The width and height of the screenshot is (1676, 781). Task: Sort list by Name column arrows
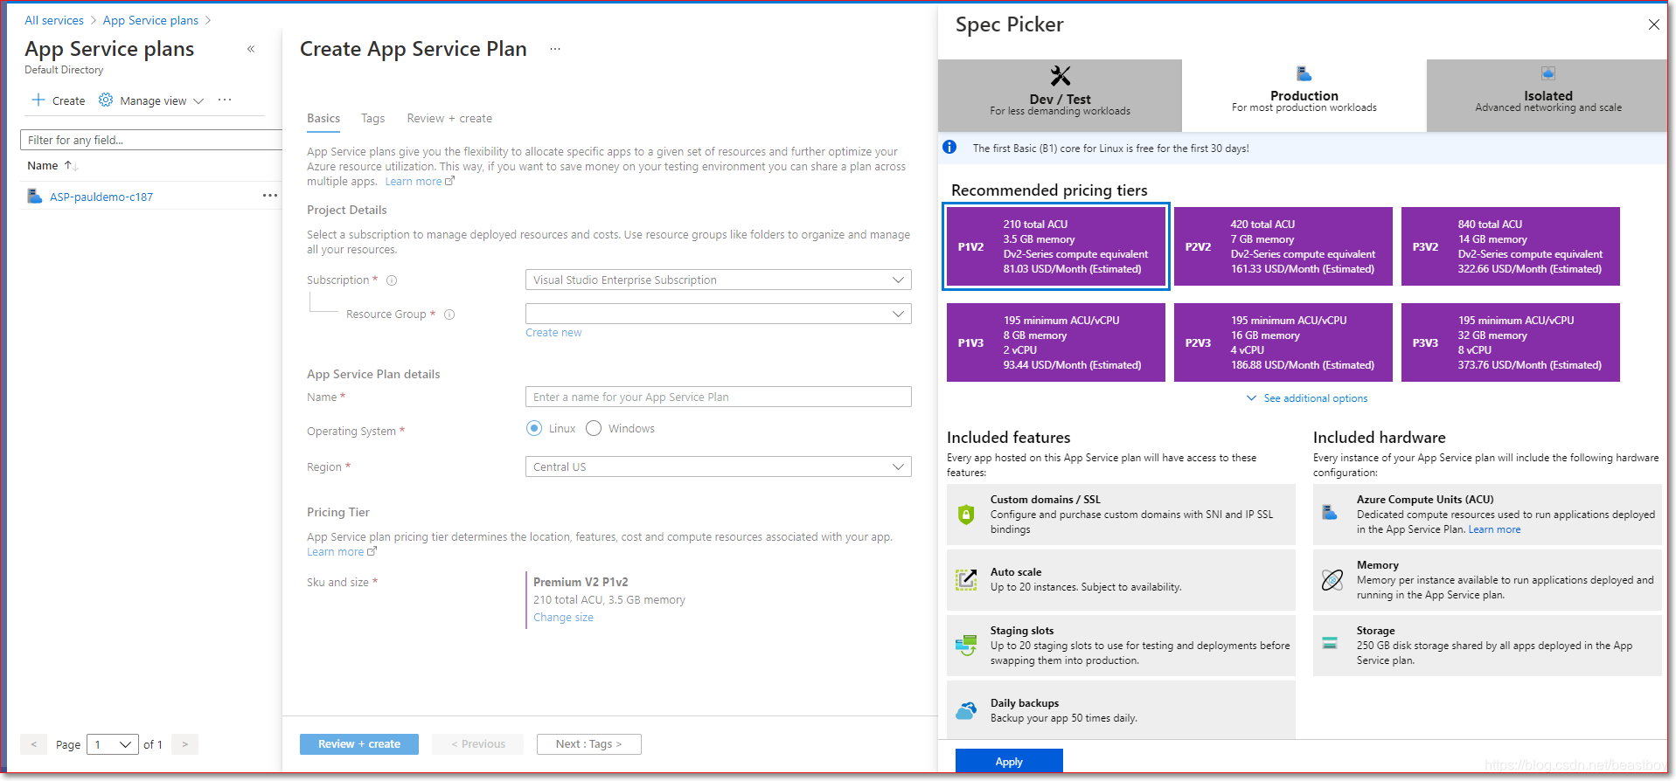click(71, 165)
